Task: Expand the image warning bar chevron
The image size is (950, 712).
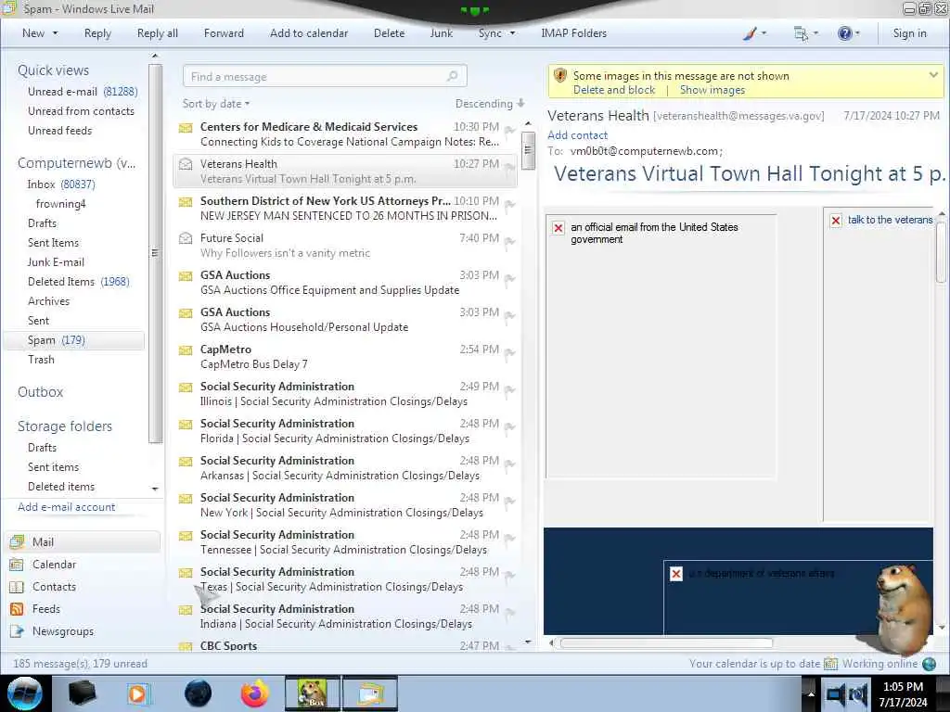Action: click(933, 75)
